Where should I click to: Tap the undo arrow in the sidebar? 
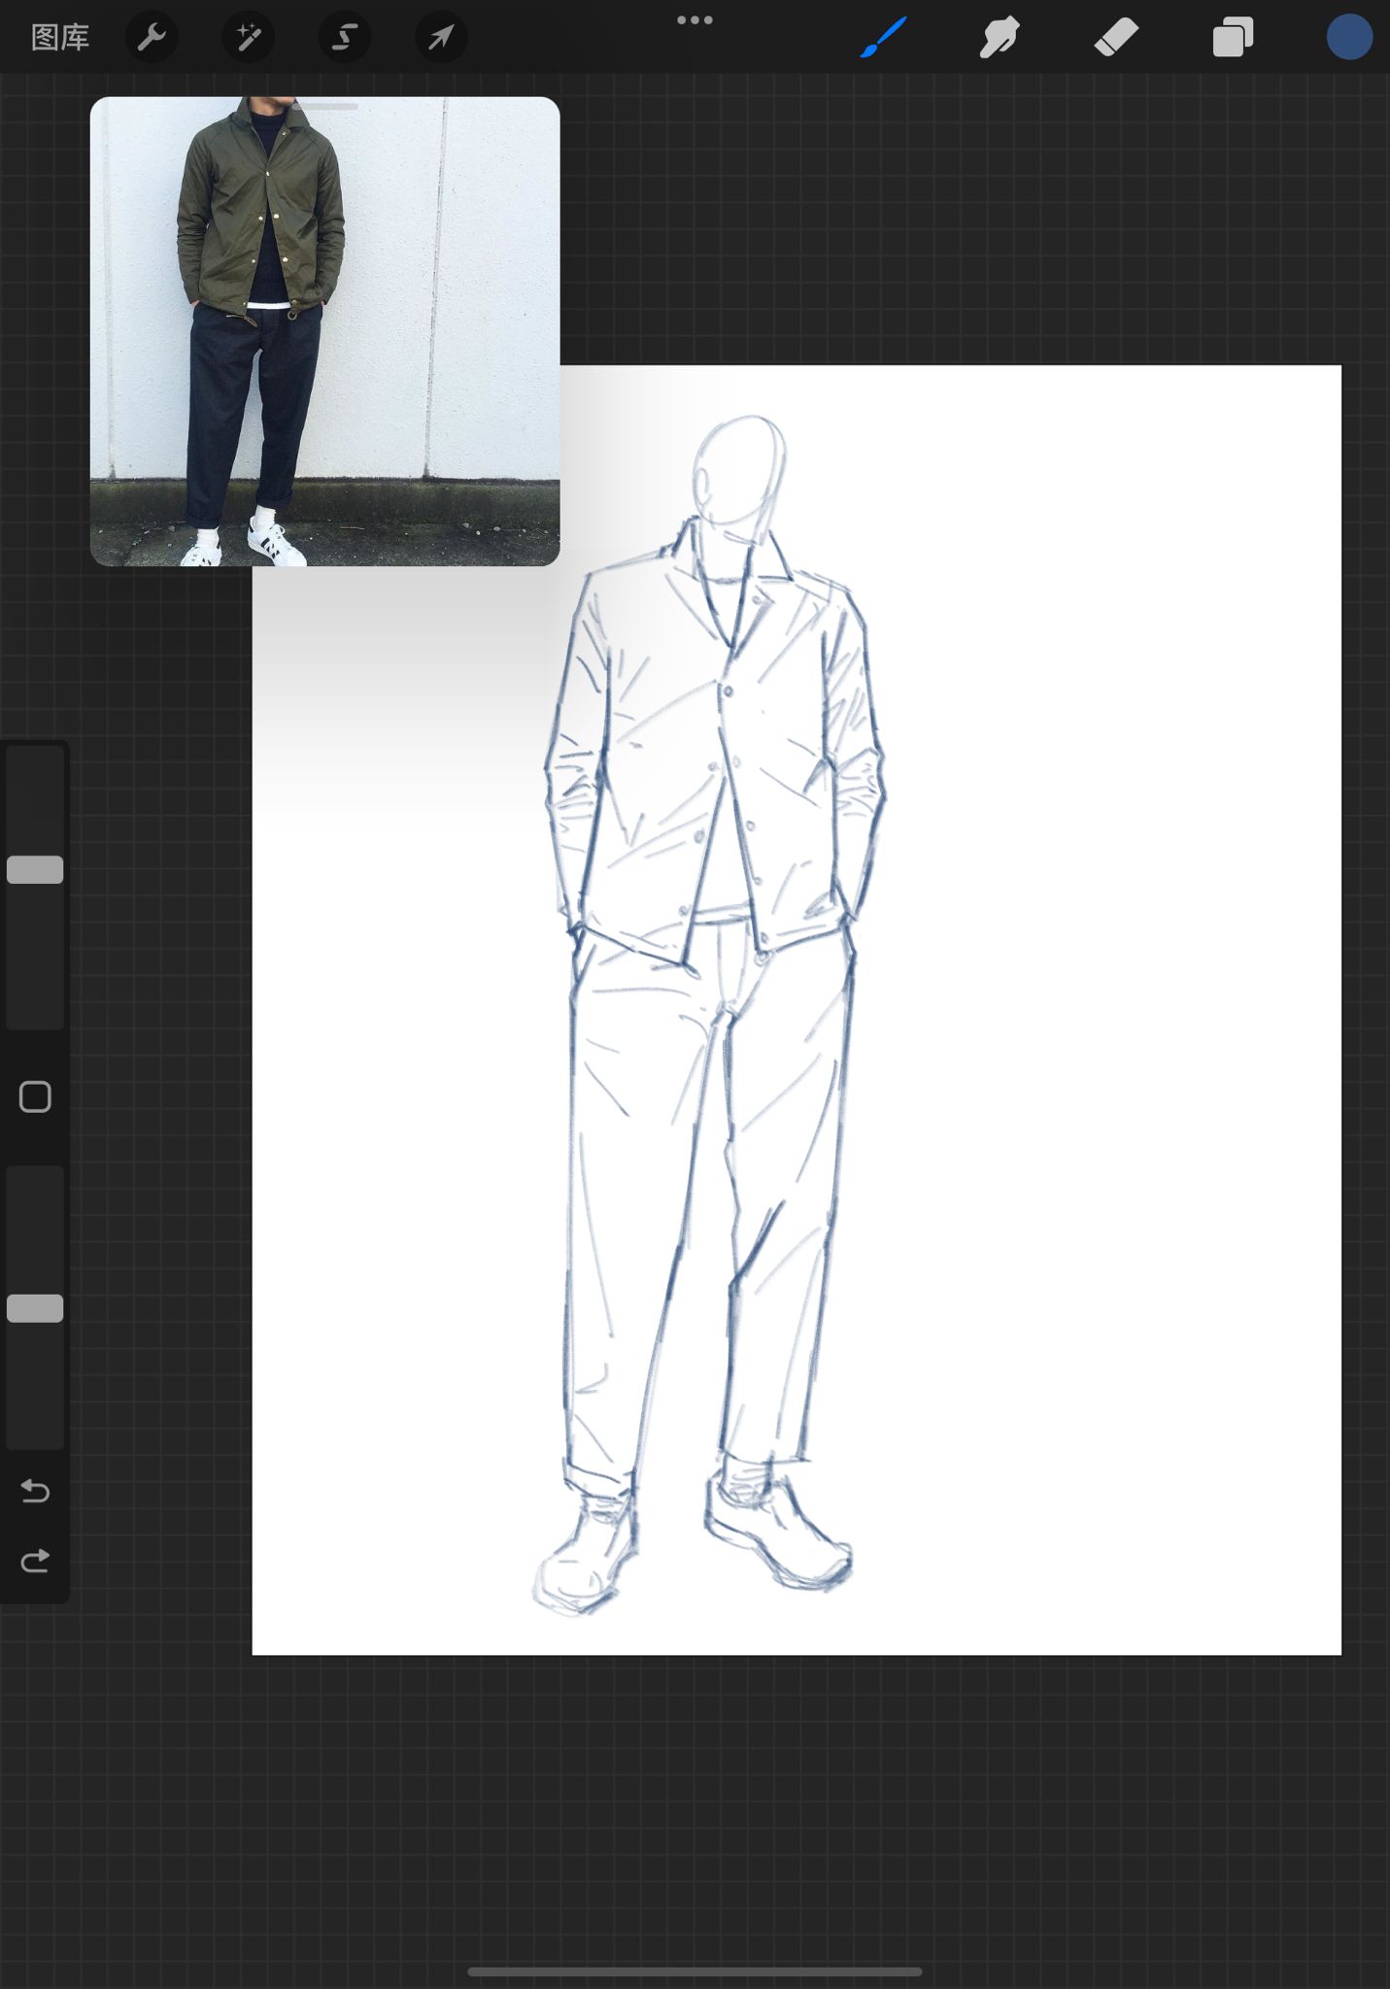coord(35,1490)
